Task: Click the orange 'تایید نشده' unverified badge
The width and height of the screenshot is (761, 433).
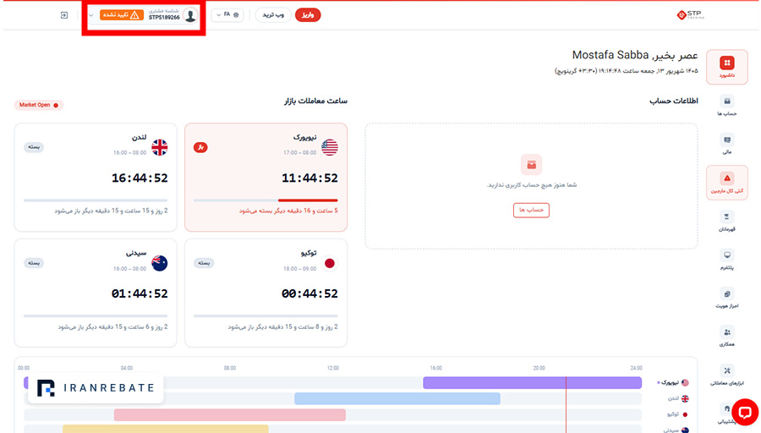Action: tap(121, 15)
